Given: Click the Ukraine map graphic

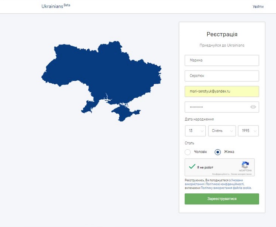Looking at the screenshot, I should pos(102,81).
